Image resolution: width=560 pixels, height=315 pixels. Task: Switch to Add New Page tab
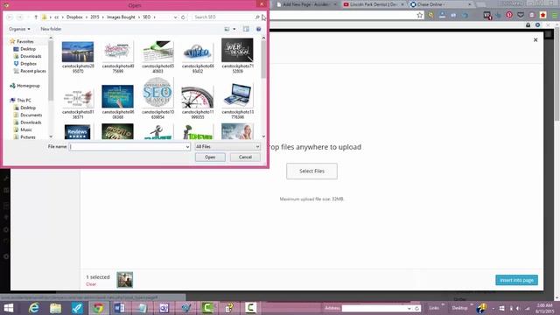tap(306, 4)
